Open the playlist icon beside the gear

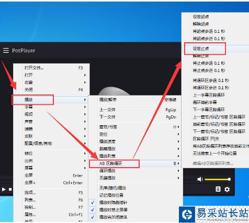[x=218, y=189]
